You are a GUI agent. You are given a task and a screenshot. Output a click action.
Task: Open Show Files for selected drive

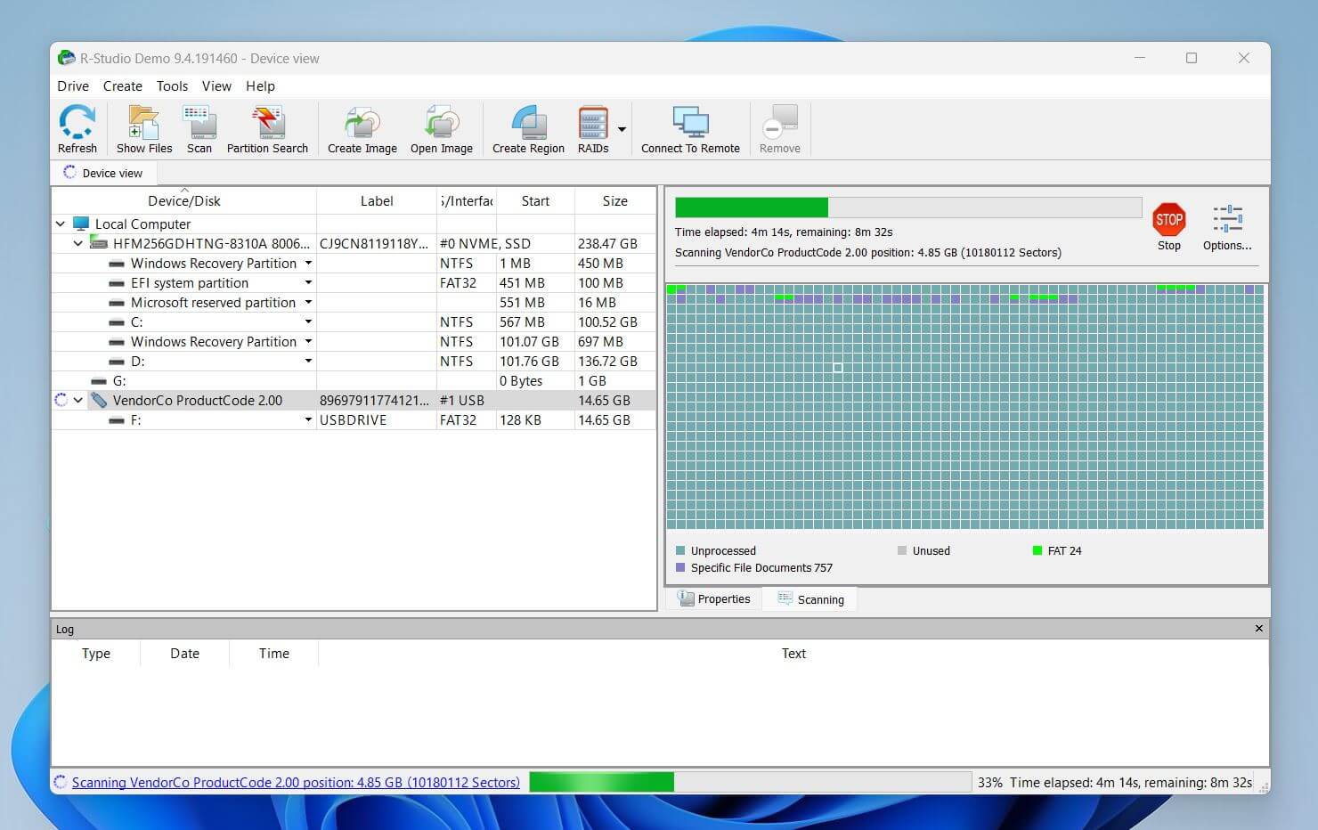(x=142, y=127)
